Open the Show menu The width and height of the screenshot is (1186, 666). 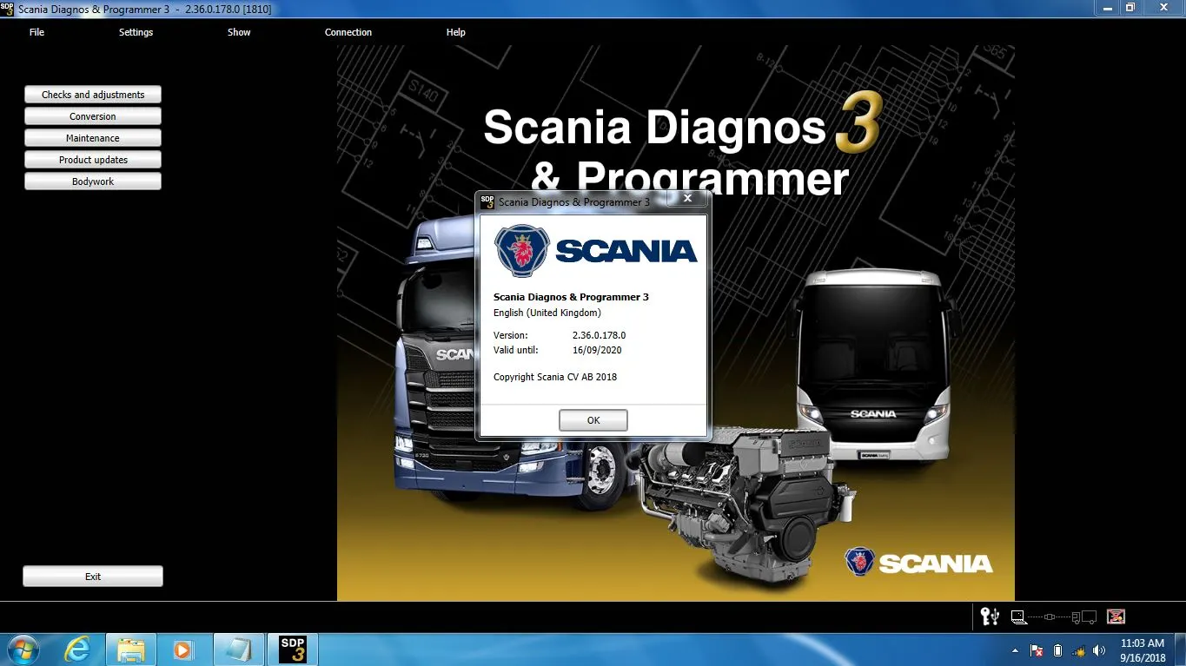point(239,32)
